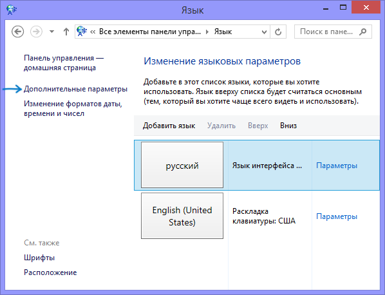Screen dimensions: 385x295
Task: Click the «Язык интерфейса ...» text
Action: (267, 166)
